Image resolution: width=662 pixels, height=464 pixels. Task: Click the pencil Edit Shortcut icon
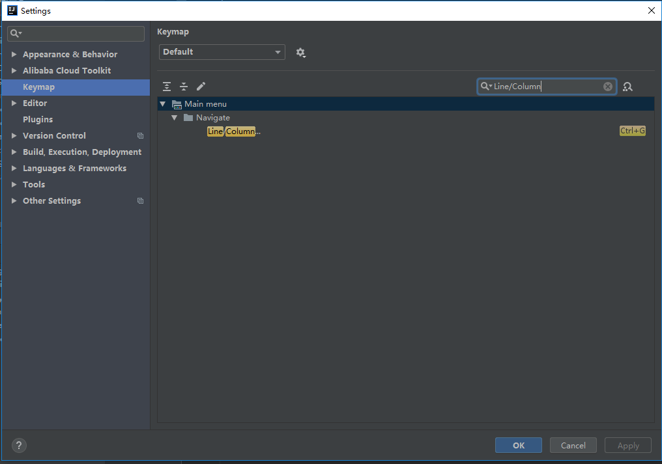(x=201, y=87)
